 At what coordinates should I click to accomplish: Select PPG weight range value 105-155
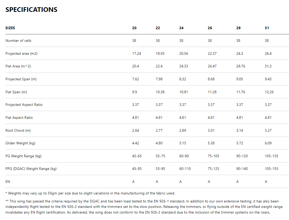pos(271,169)
